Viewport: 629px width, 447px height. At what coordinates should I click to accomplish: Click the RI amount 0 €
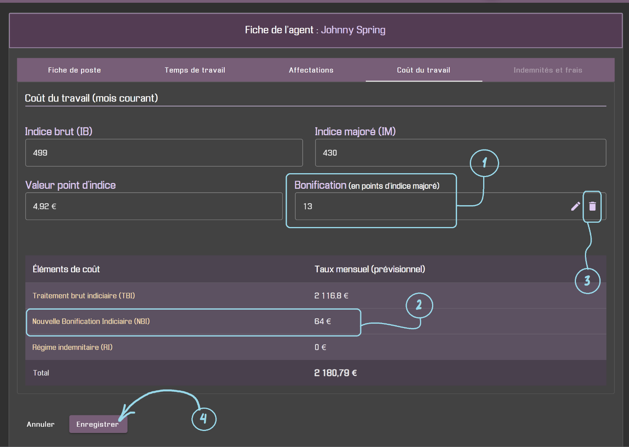320,347
